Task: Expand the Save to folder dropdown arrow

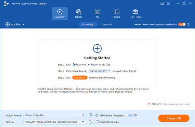Action: (x=83, y=122)
